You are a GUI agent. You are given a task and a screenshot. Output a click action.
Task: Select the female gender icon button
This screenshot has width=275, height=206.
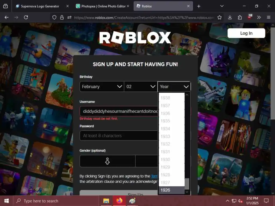(x=107, y=161)
